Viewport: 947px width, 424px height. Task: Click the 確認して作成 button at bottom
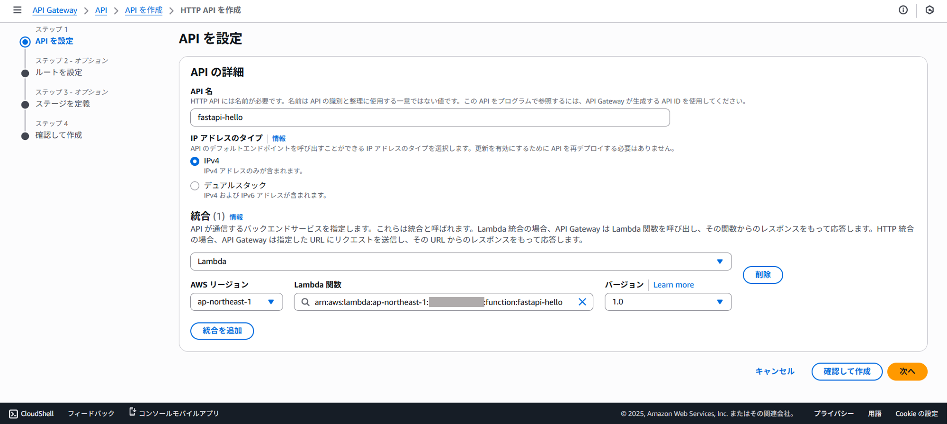[x=847, y=371]
